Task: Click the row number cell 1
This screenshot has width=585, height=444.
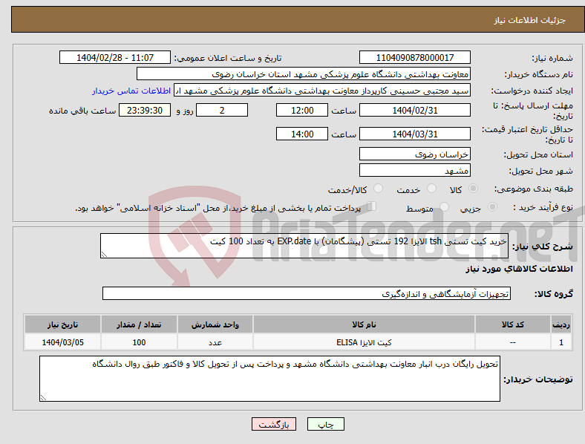Action: point(561,342)
